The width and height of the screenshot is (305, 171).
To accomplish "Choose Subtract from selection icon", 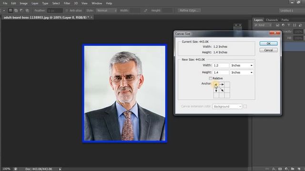I will coord(21,10).
